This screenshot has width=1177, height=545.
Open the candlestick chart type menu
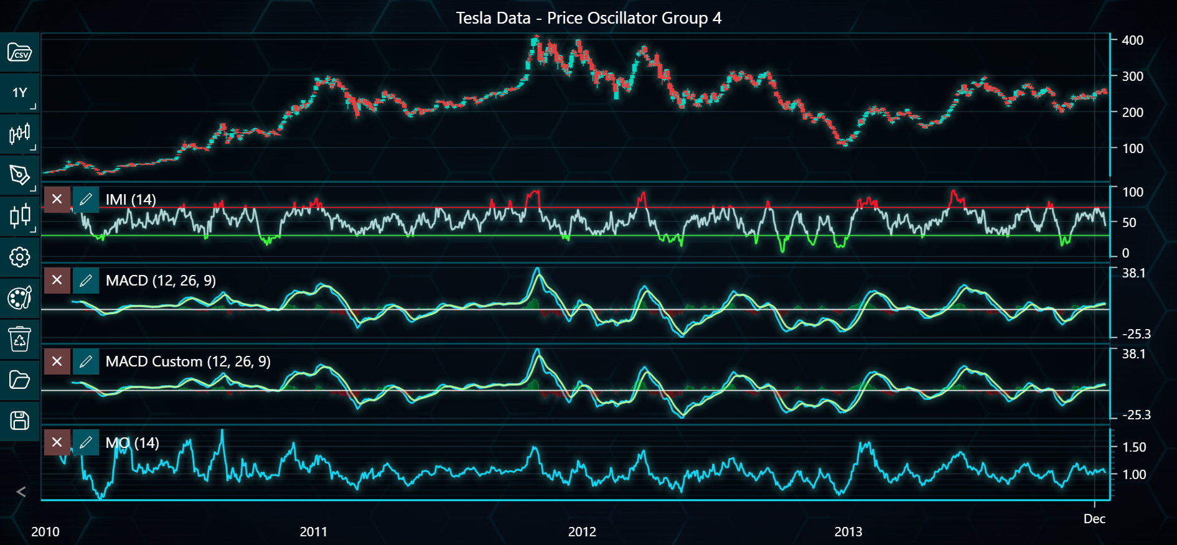pyautogui.click(x=19, y=134)
